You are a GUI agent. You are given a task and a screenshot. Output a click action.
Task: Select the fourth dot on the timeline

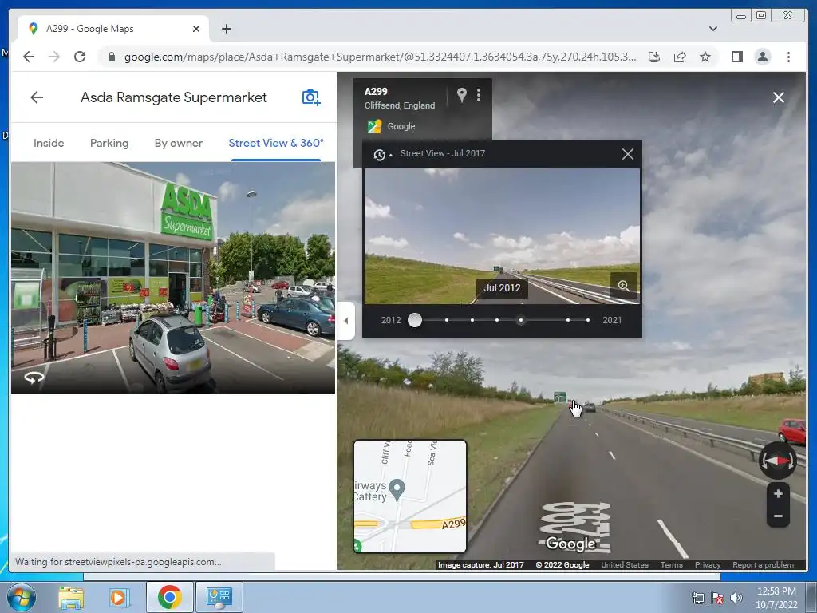(497, 320)
